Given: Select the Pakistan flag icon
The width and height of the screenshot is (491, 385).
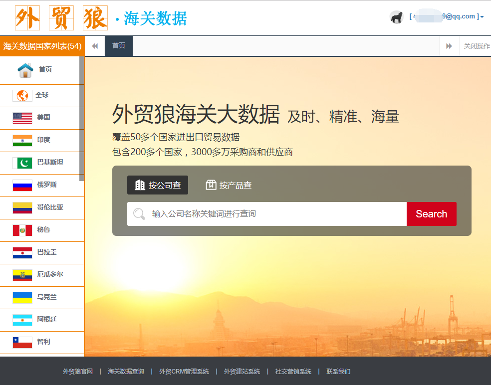Looking at the screenshot, I should [22, 163].
